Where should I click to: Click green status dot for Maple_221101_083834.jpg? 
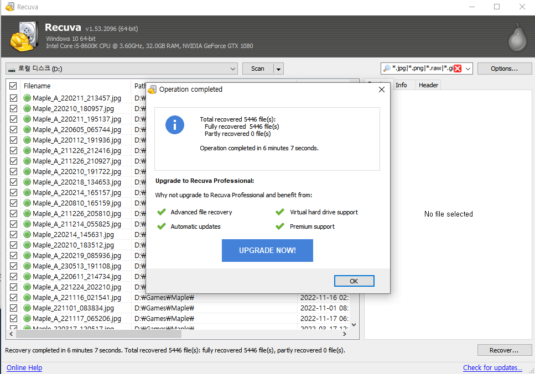coord(27,308)
